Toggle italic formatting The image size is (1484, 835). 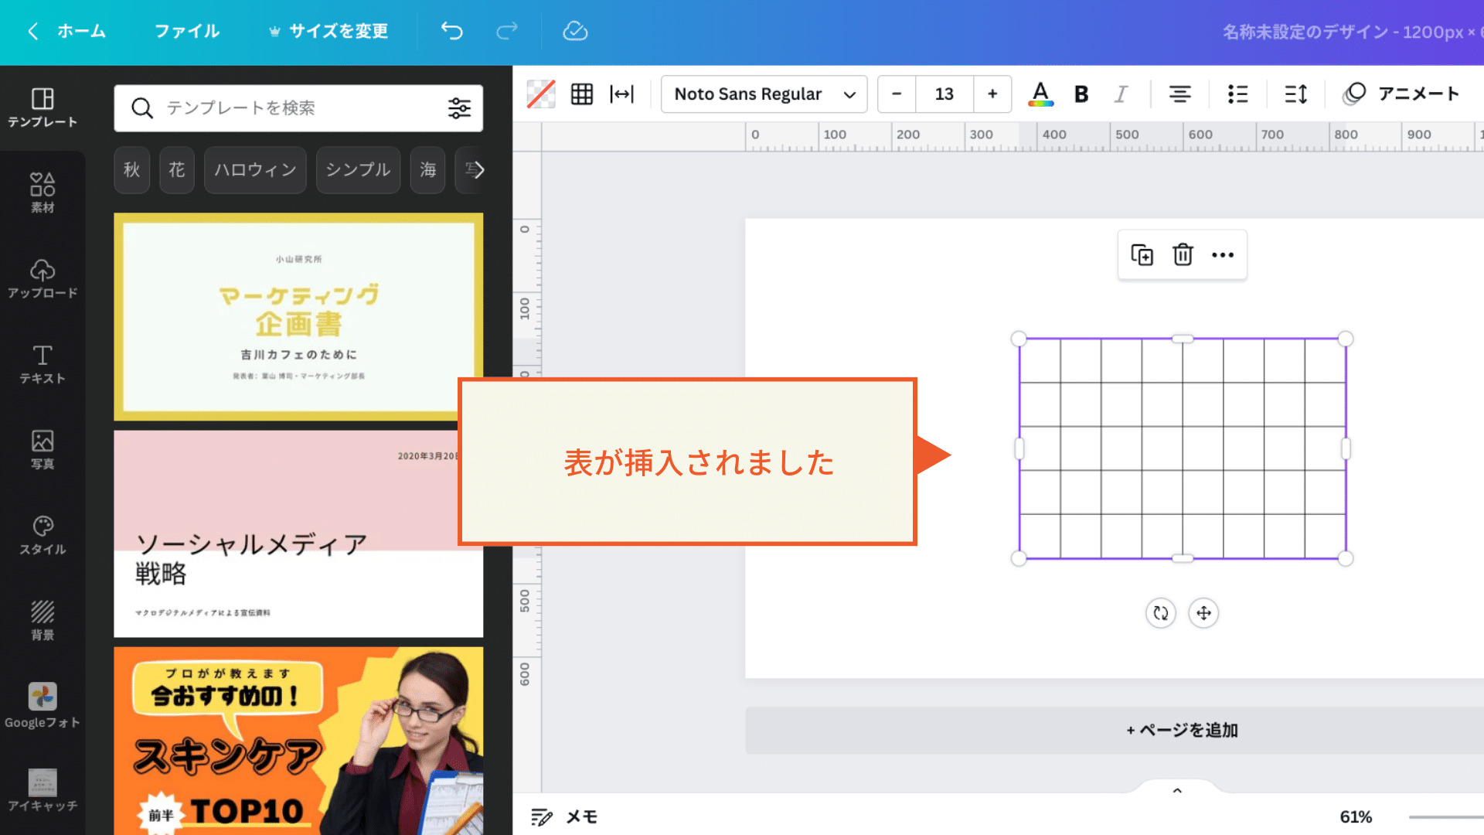(x=1121, y=94)
